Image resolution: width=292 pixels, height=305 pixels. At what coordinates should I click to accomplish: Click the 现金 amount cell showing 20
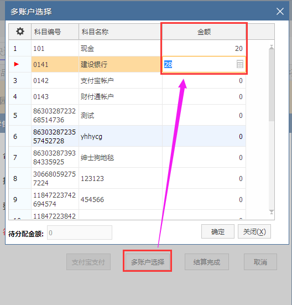coord(204,48)
